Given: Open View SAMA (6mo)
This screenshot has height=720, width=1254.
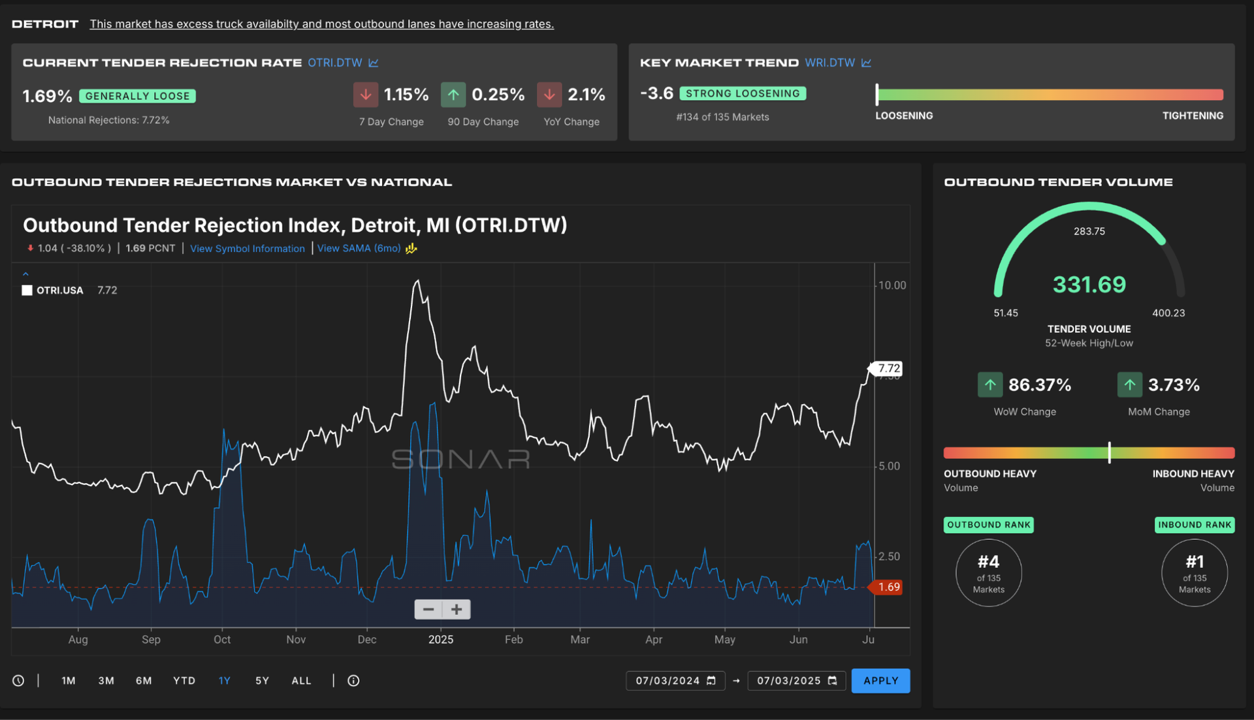Looking at the screenshot, I should pos(359,249).
